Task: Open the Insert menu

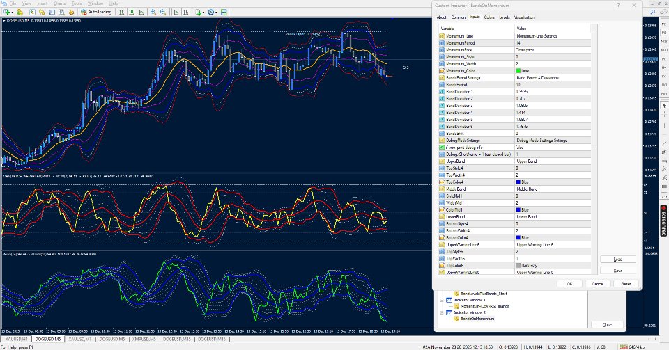Action: coord(43,3)
